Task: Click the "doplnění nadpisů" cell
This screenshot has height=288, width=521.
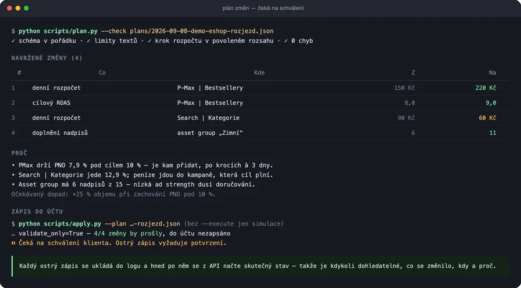Action: tap(60, 133)
